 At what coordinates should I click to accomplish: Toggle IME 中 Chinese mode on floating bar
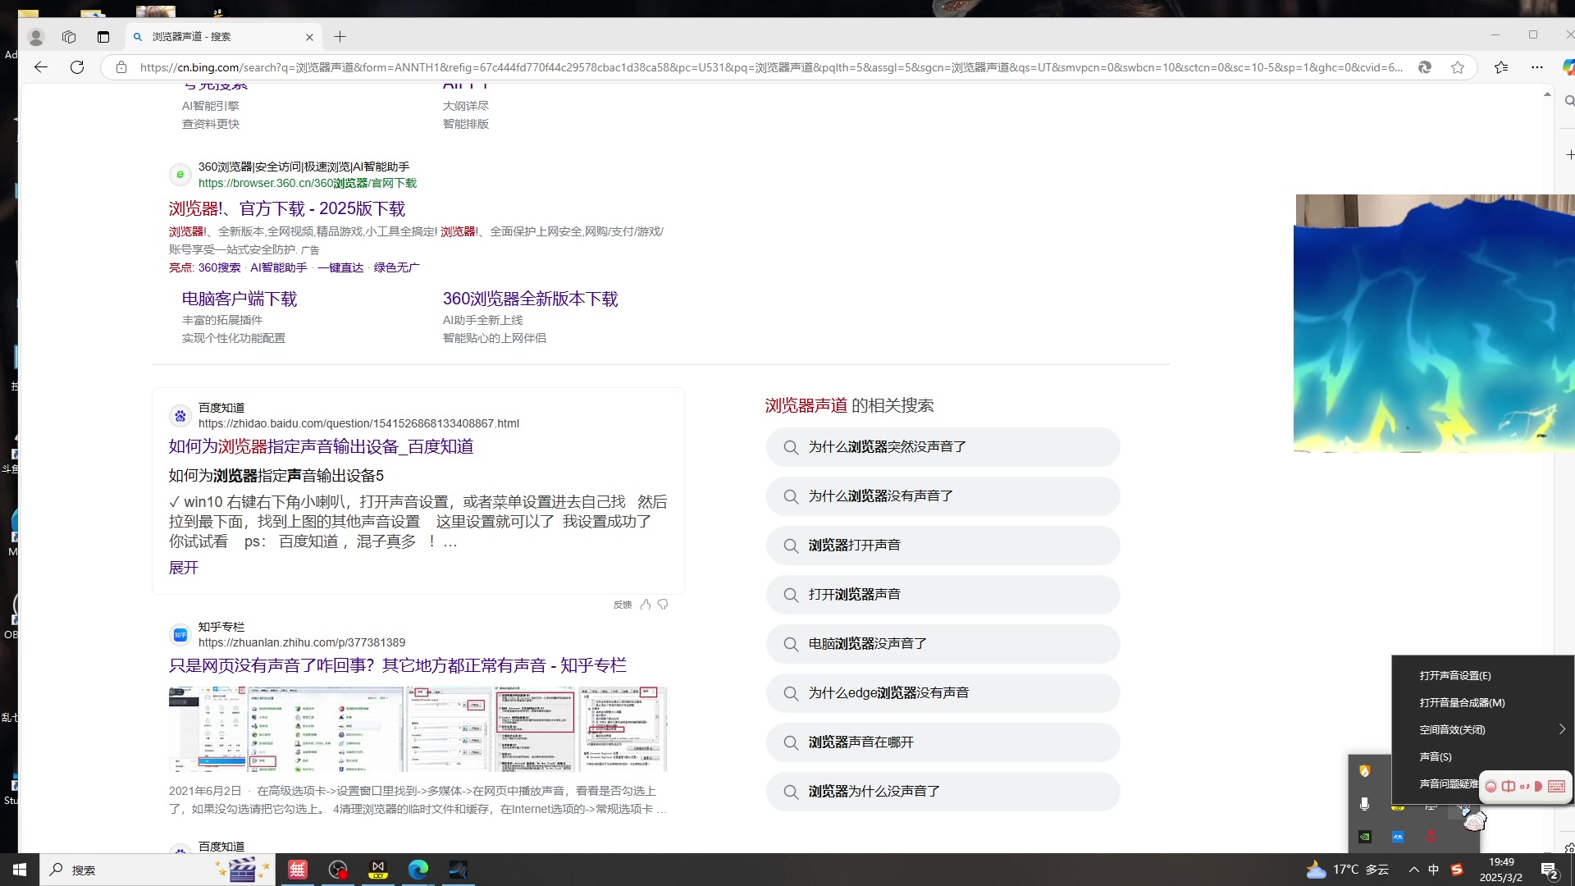1508,786
